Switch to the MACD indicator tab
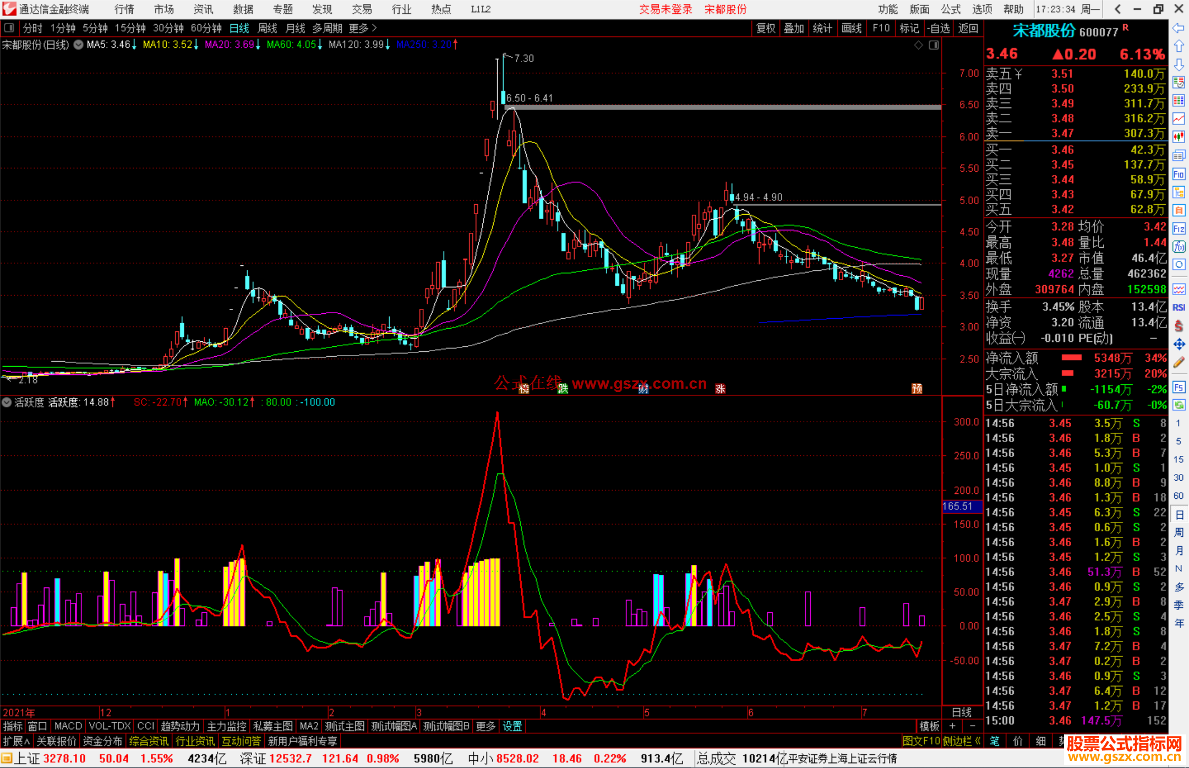This screenshot has width=1189, height=768. point(68,726)
